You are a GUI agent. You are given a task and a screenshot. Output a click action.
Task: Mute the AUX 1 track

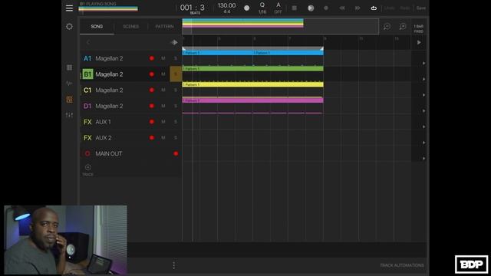163,122
